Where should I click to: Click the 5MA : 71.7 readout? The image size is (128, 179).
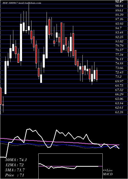15,170
